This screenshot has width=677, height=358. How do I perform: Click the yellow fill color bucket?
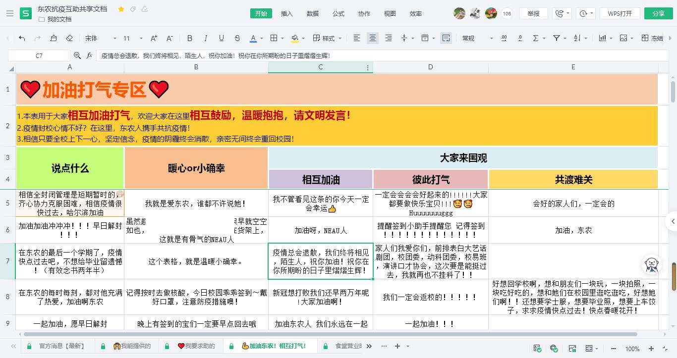tap(295, 38)
